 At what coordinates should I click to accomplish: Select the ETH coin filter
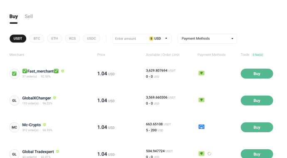pyautogui.click(x=54, y=39)
